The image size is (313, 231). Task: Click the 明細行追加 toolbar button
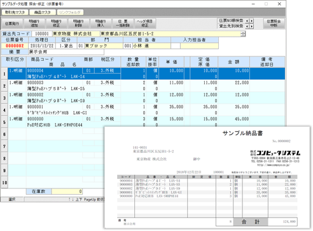click(x=34, y=23)
